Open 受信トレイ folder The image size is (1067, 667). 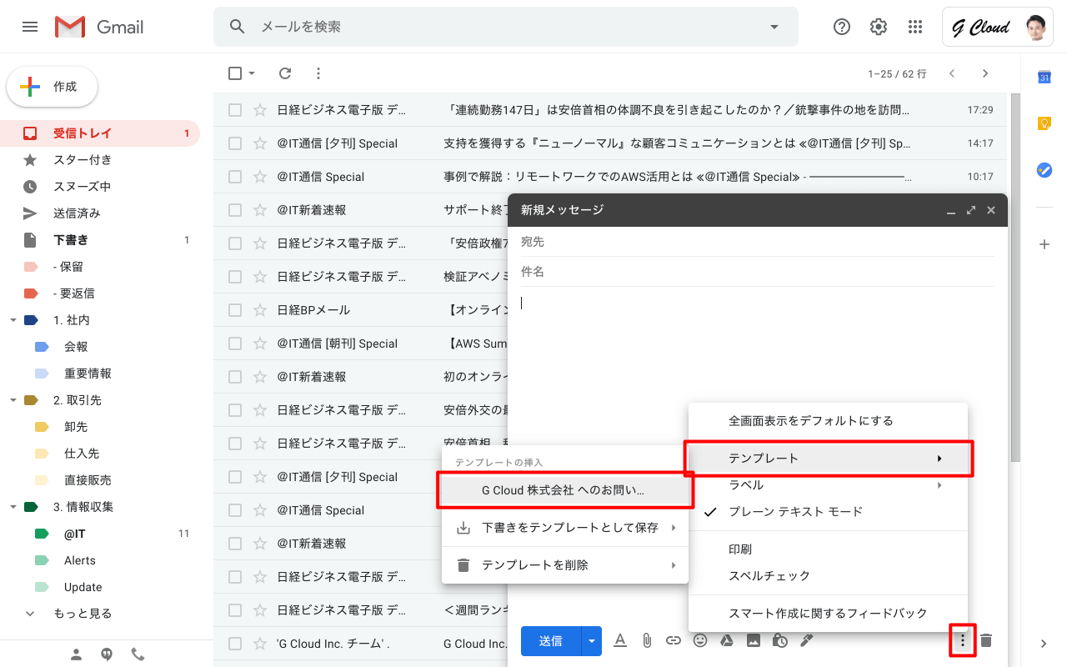tap(100, 133)
